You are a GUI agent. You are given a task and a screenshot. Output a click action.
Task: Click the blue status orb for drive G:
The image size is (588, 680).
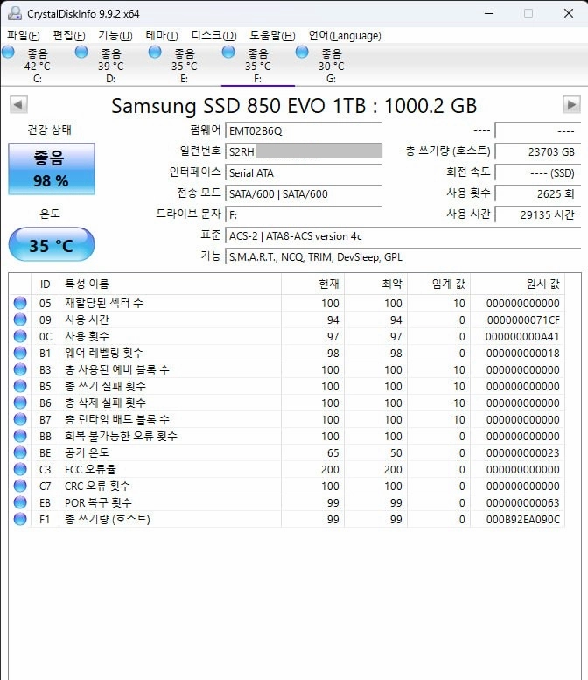pyautogui.click(x=302, y=52)
